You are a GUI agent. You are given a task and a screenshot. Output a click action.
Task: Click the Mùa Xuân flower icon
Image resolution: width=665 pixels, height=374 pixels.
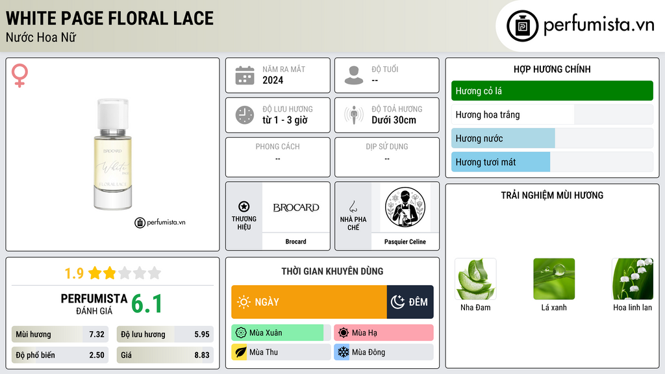(x=241, y=333)
